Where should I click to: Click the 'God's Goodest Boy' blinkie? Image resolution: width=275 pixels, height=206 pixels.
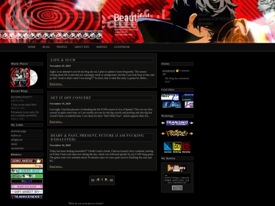point(27,192)
